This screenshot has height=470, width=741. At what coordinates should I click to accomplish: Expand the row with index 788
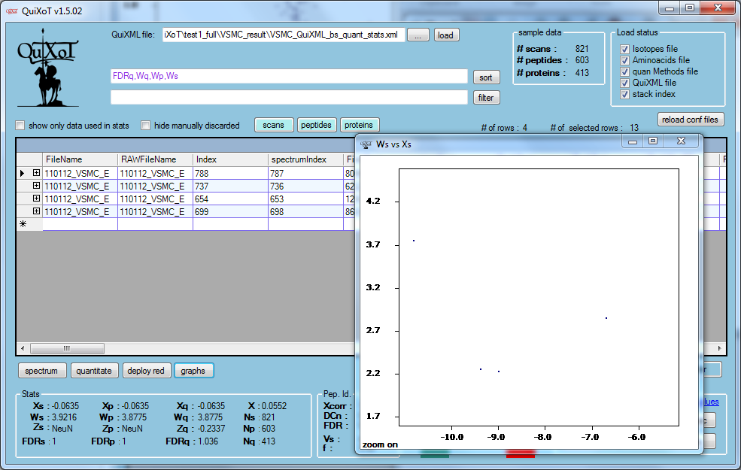(x=36, y=174)
